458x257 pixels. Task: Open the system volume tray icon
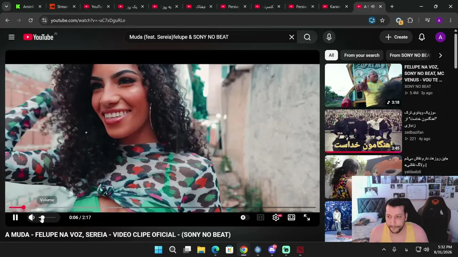point(426,250)
